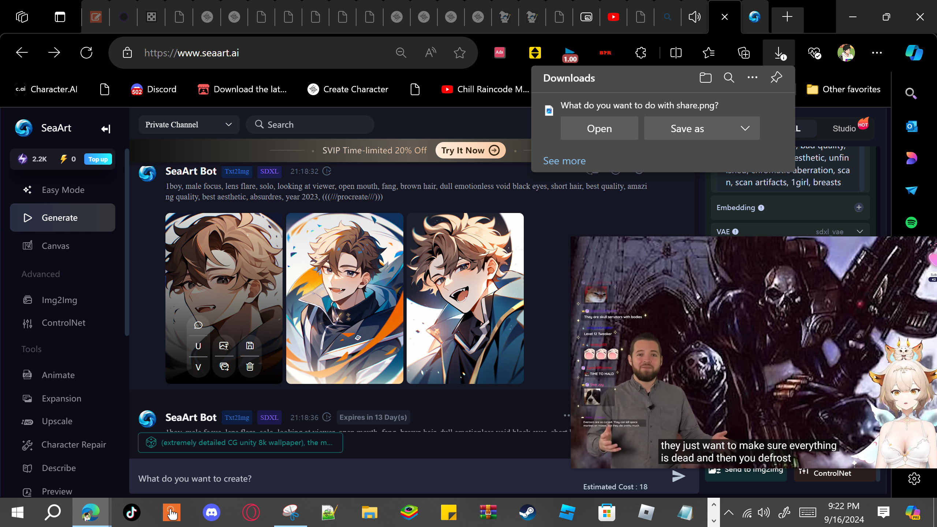
Task: Click the V variation button on first image
Action: pyautogui.click(x=198, y=367)
